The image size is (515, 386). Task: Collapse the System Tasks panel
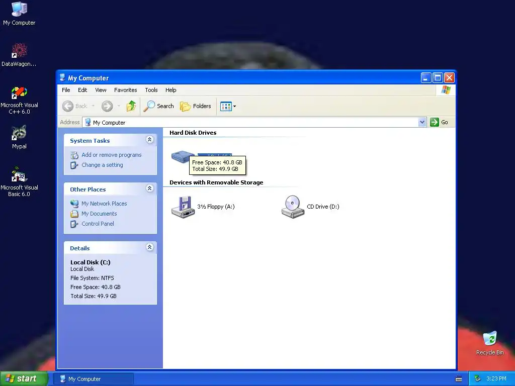click(x=149, y=140)
